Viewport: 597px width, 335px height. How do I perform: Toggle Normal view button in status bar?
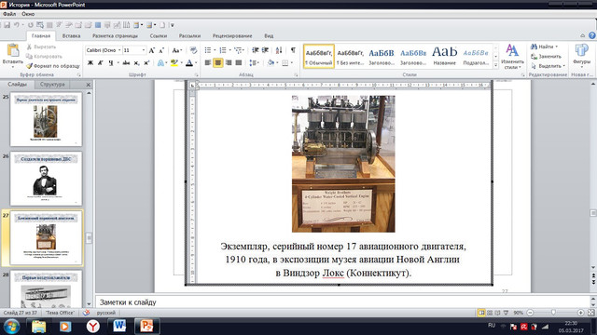coord(481,313)
